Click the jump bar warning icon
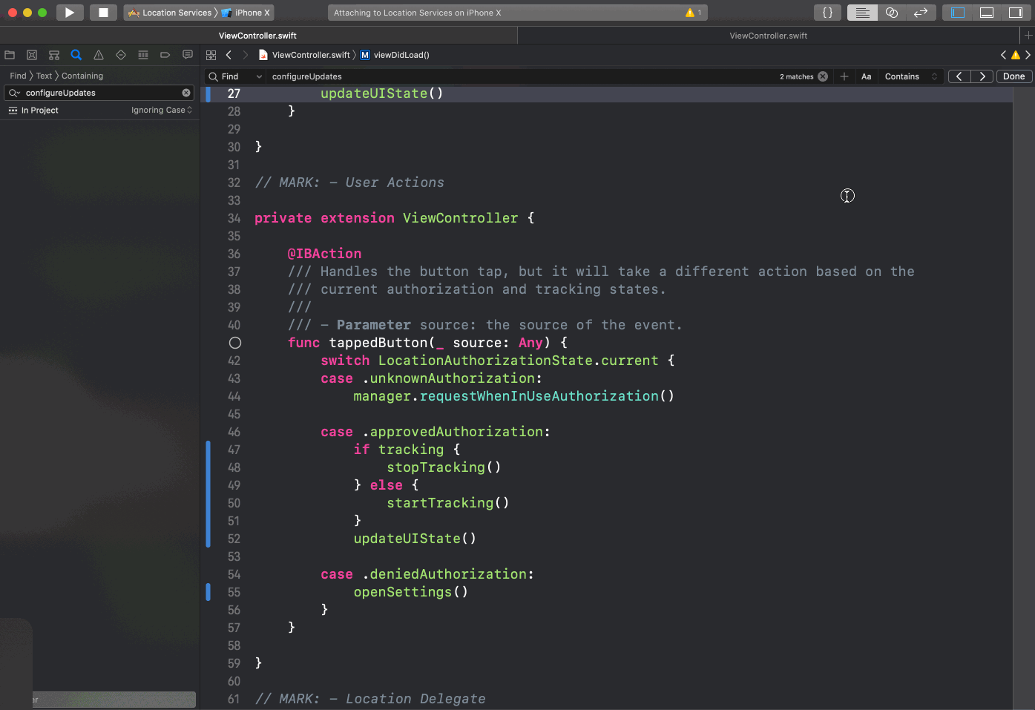Image resolution: width=1035 pixels, height=710 pixels. click(1016, 55)
